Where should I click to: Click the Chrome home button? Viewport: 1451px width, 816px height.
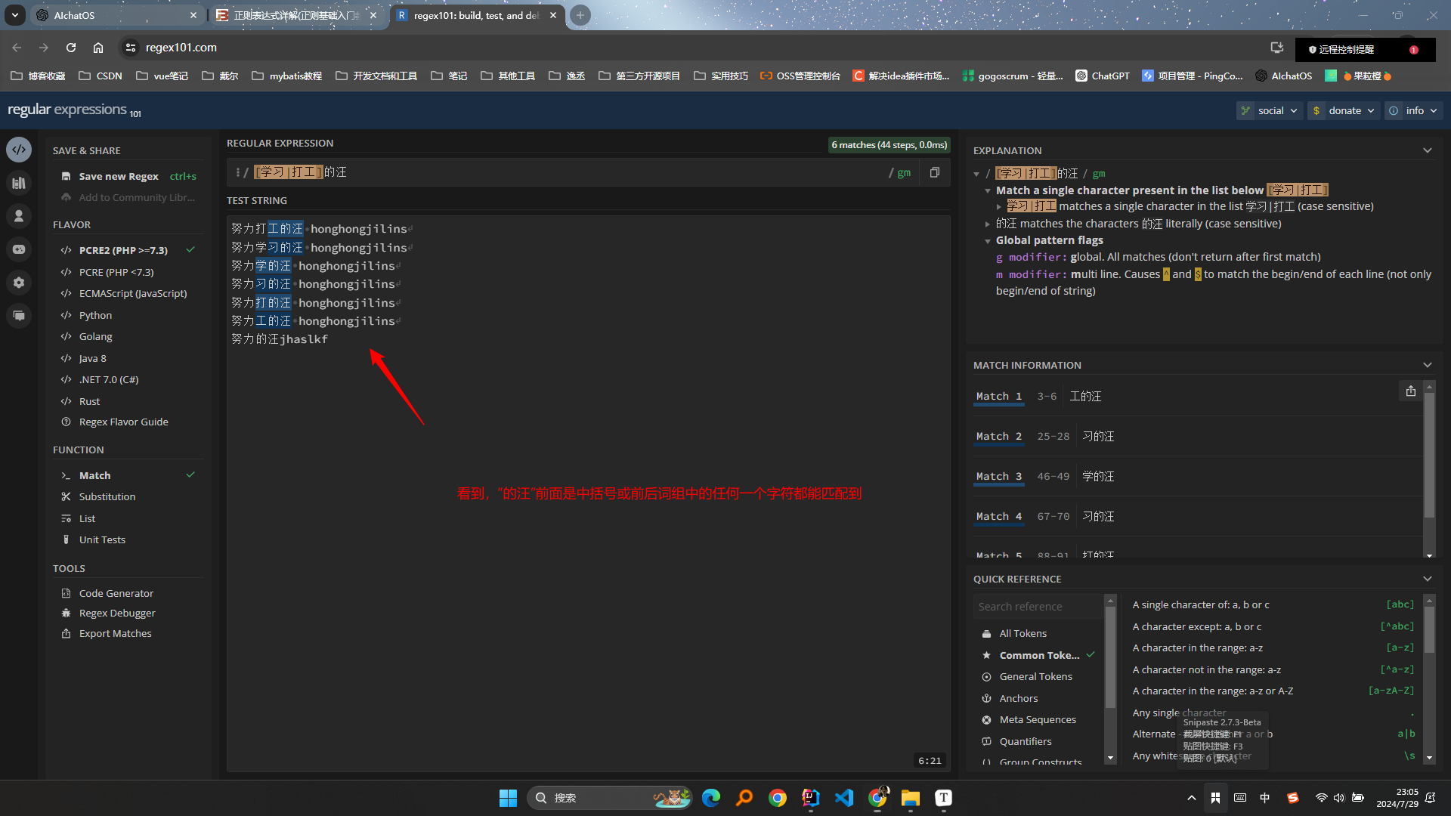click(x=98, y=48)
